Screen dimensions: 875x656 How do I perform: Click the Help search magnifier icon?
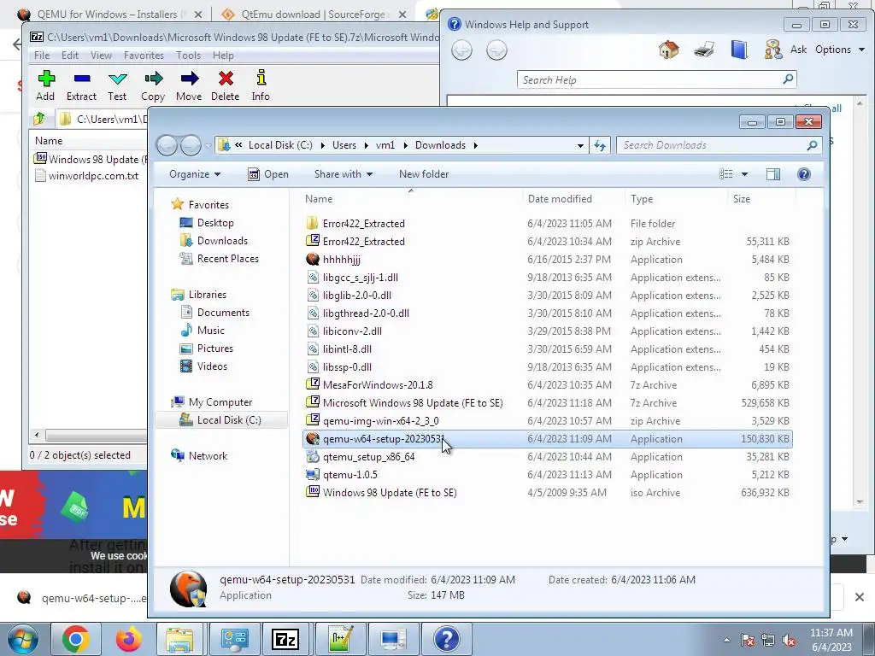click(x=788, y=79)
